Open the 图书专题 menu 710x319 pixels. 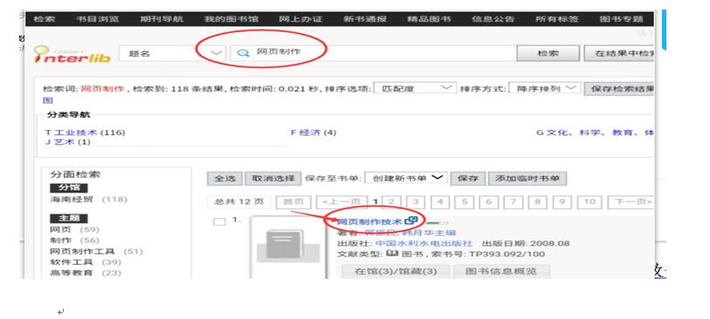coord(621,19)
